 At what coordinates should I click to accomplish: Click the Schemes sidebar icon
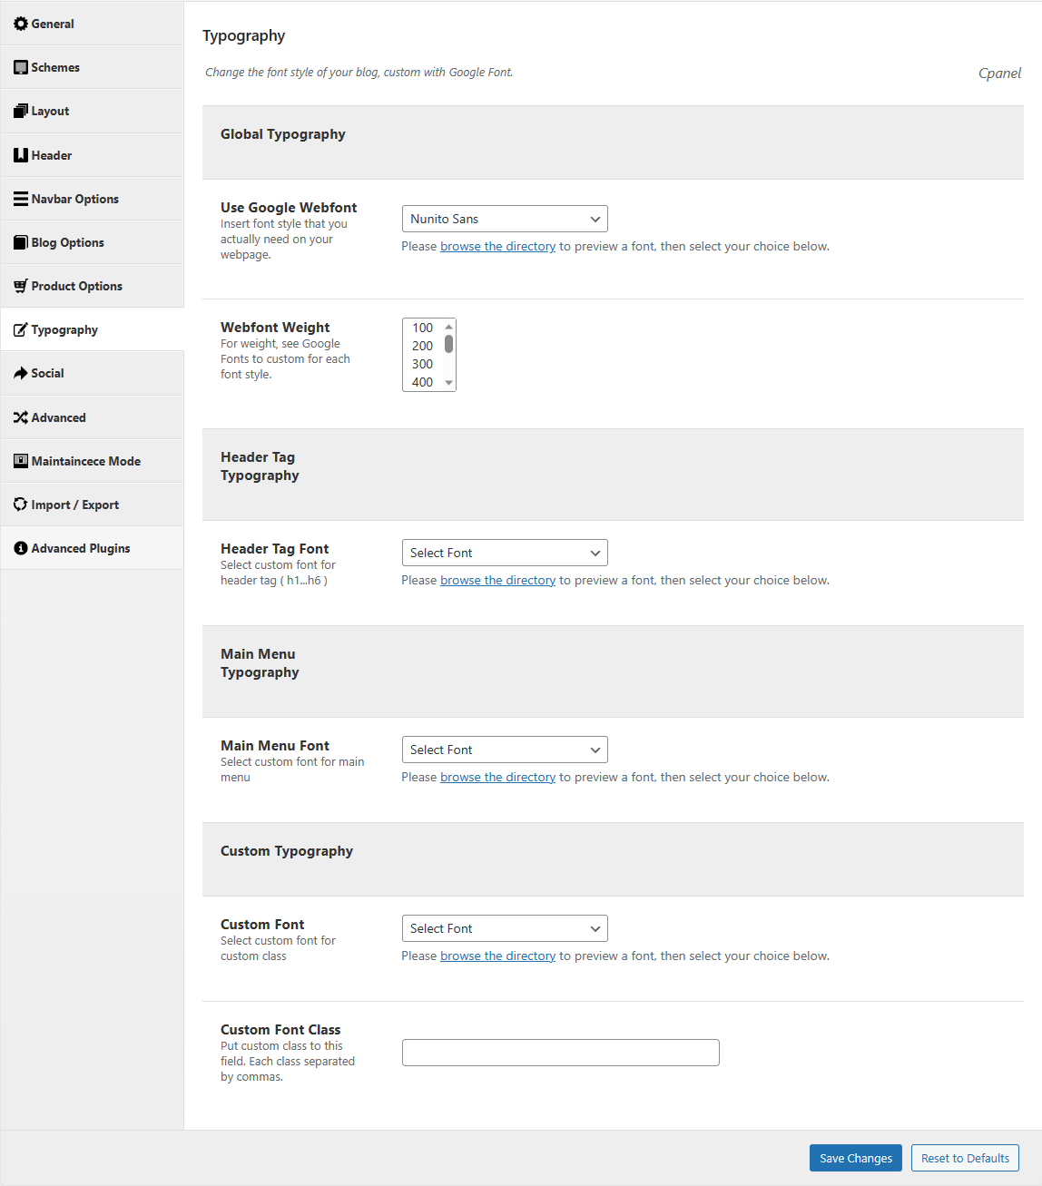pos(21,67)
